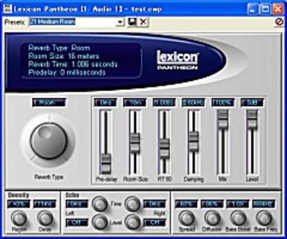Click the Echo Left Time value display
The image size is (287, 239).
pyautogui.click(x=77, y=204)
